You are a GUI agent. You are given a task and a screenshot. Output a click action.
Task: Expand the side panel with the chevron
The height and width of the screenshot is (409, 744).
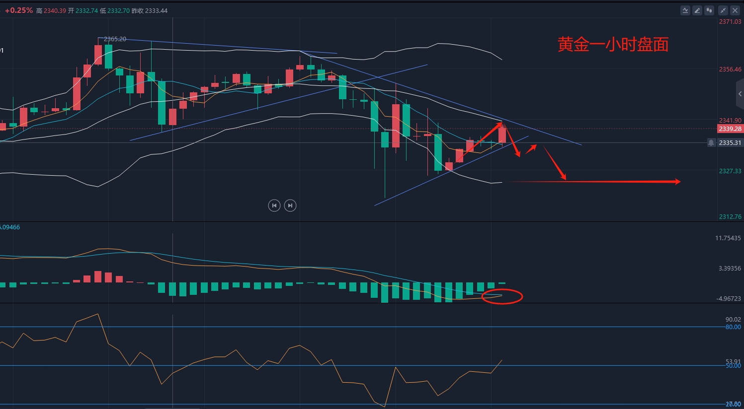[740, 94]
